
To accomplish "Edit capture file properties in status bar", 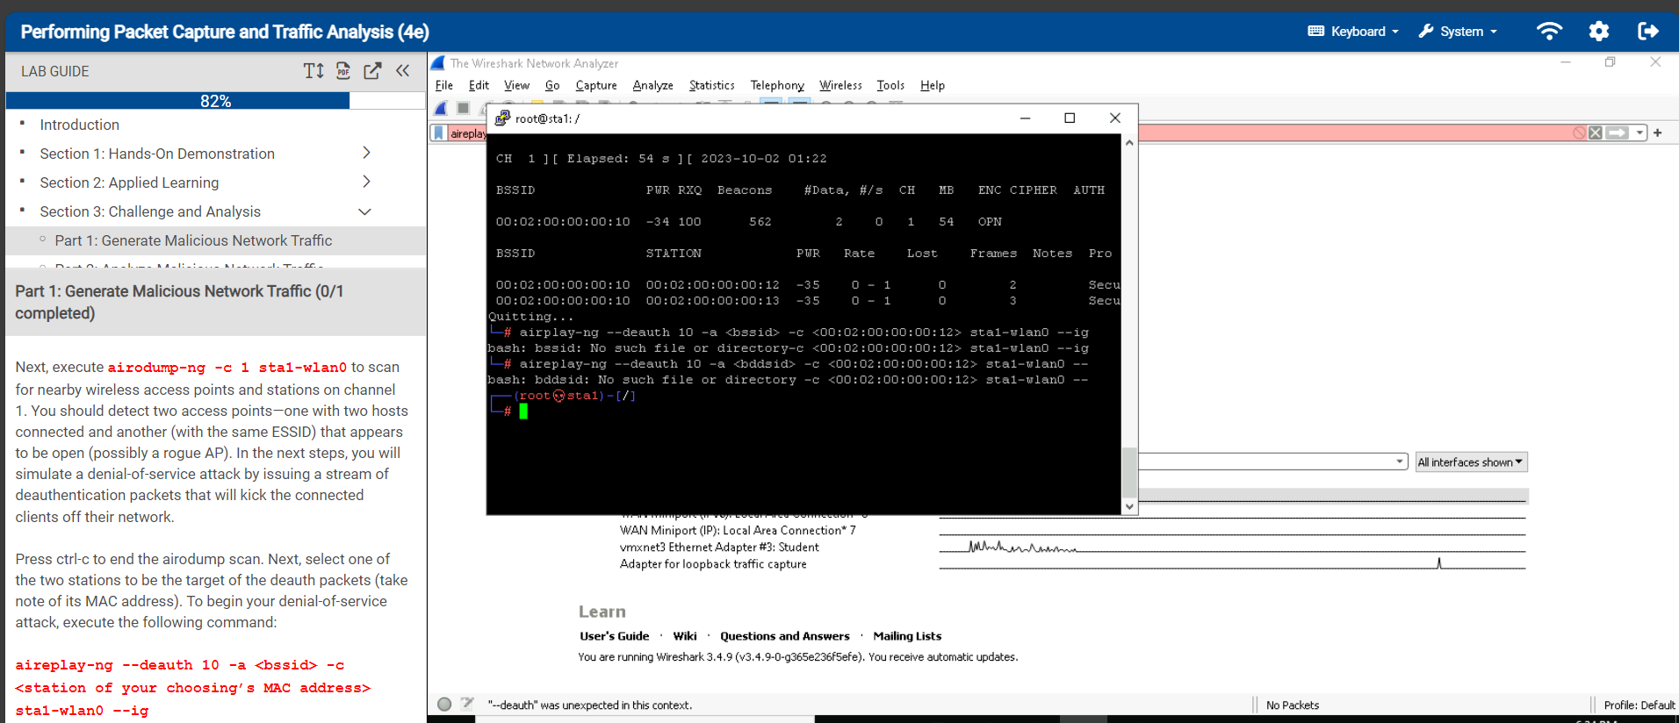I will (x=467, y=704).
